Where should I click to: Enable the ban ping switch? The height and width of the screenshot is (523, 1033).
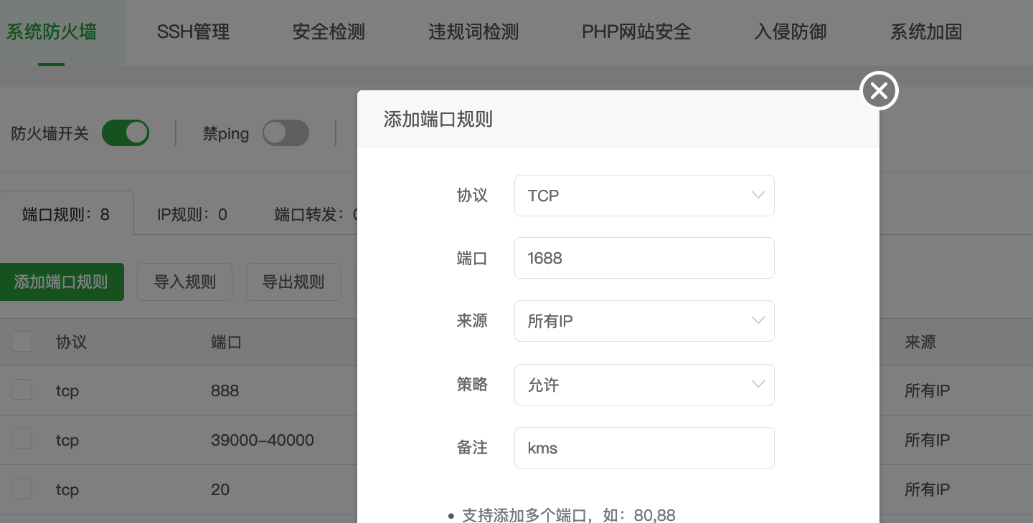[286, 133]
